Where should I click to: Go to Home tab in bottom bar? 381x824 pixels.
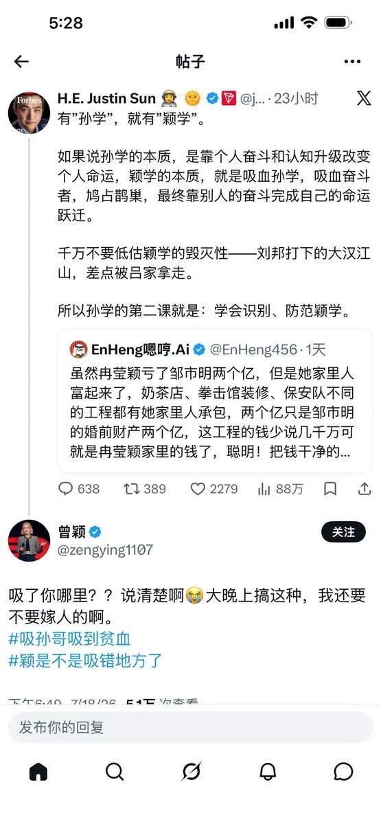(x=38, y=772)
